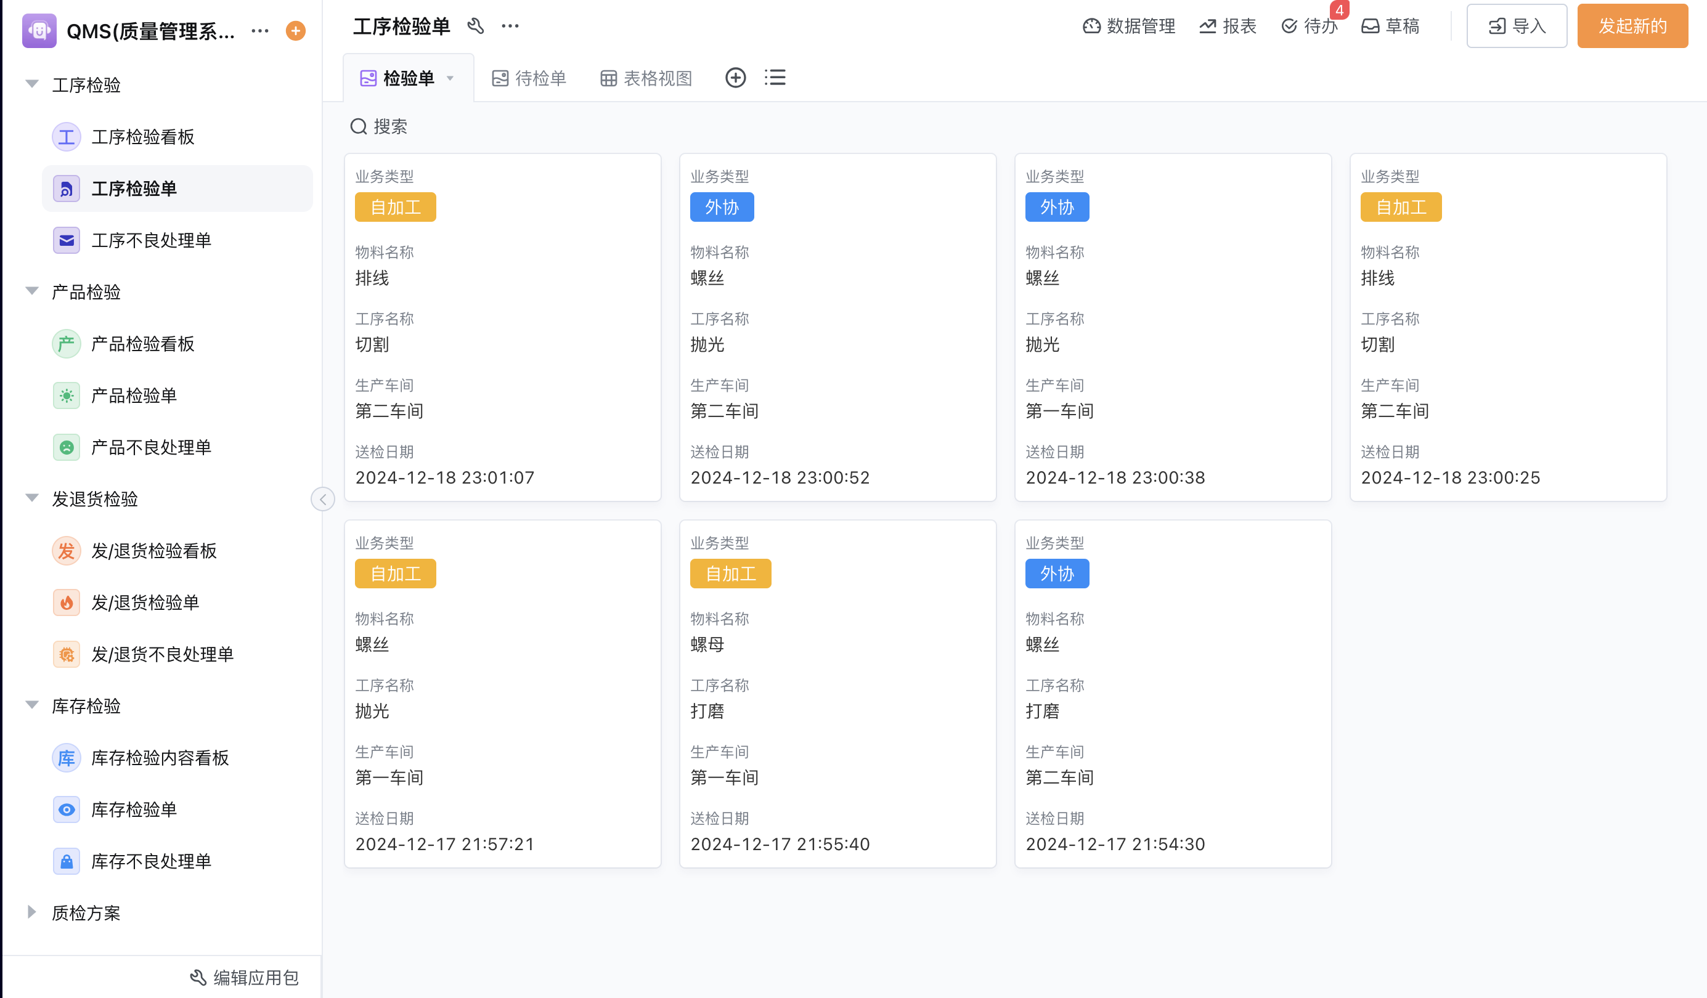
Task: Click the 发起新的 button
Action: [x=1632, y=26]
